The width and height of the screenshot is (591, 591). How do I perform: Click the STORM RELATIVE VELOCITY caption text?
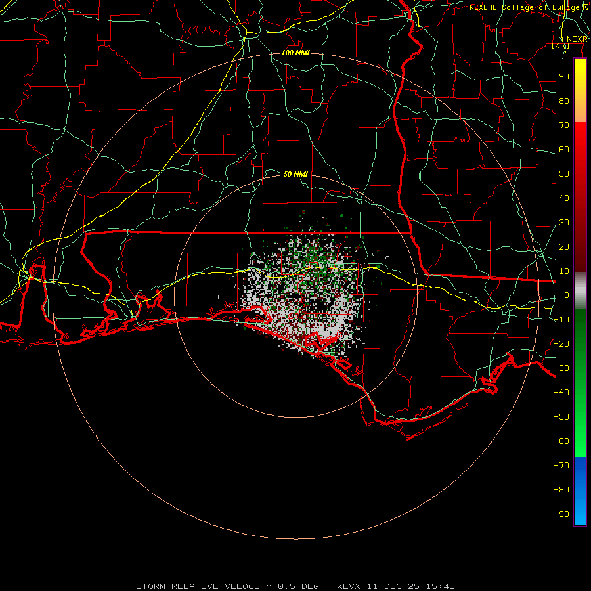[204, 586]
